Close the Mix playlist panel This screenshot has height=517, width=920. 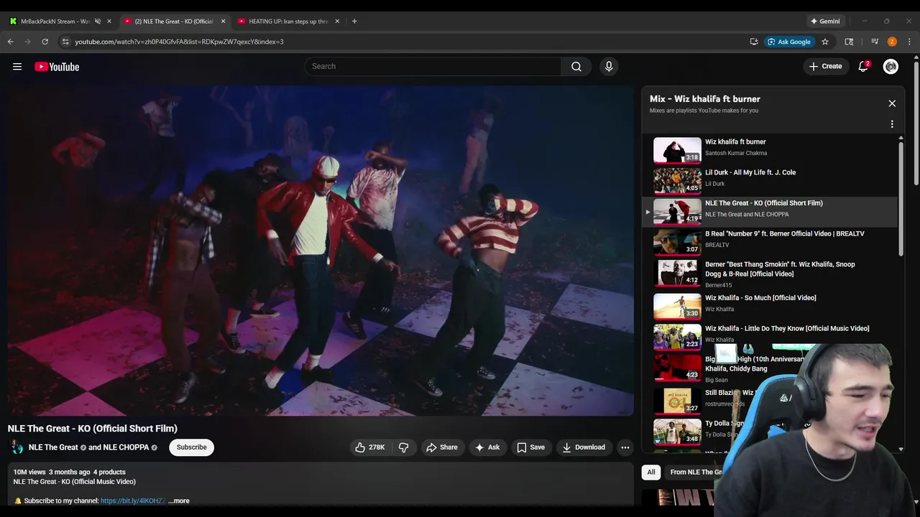pyautogui.click(x=892, y=103)
